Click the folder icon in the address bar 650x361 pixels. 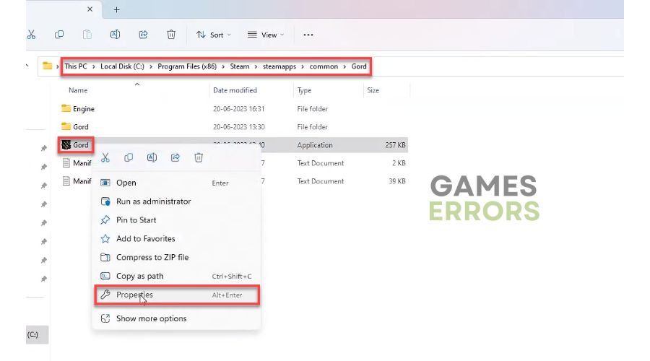[48, 66]
